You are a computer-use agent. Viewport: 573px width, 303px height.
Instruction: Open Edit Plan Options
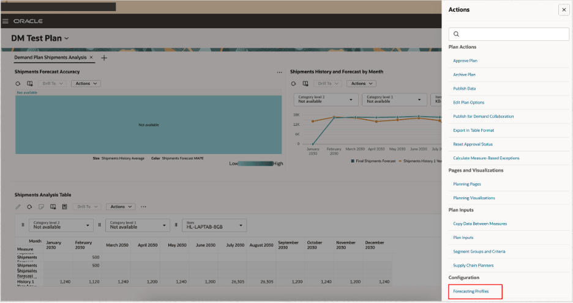coord(469,103)
